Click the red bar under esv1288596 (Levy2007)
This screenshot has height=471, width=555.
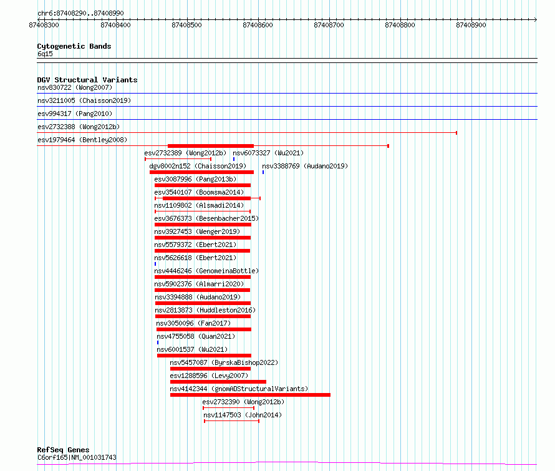click(218, 382)
